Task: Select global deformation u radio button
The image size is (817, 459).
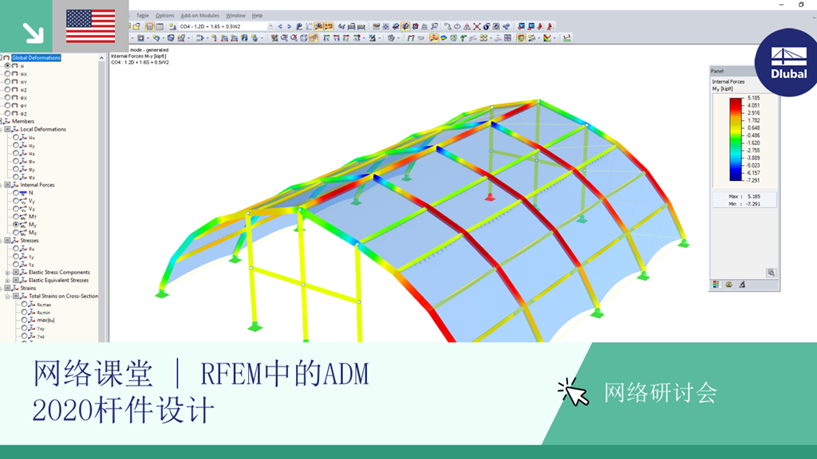Action: pyautogui.click(x=7, y=65)
